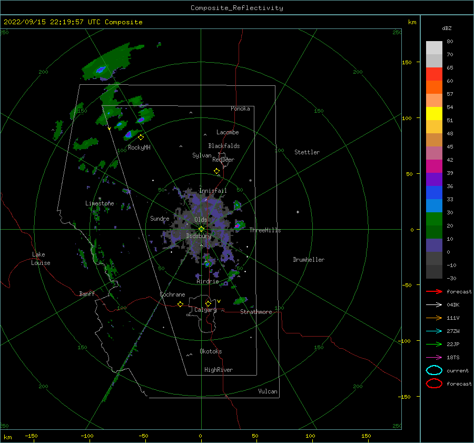
Task: Click the Limestone label
Action: (100, 203)
